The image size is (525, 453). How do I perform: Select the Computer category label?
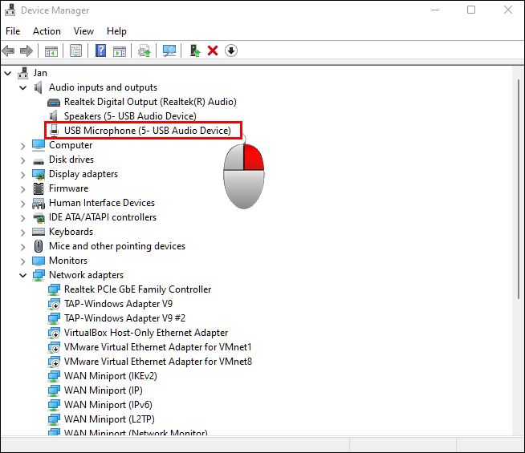tap(71, 145)
